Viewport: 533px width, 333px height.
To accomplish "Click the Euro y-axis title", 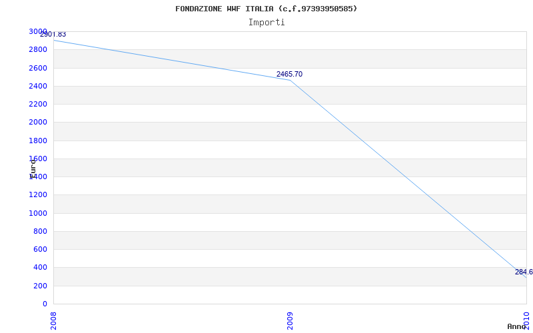I will click(33, 168).
